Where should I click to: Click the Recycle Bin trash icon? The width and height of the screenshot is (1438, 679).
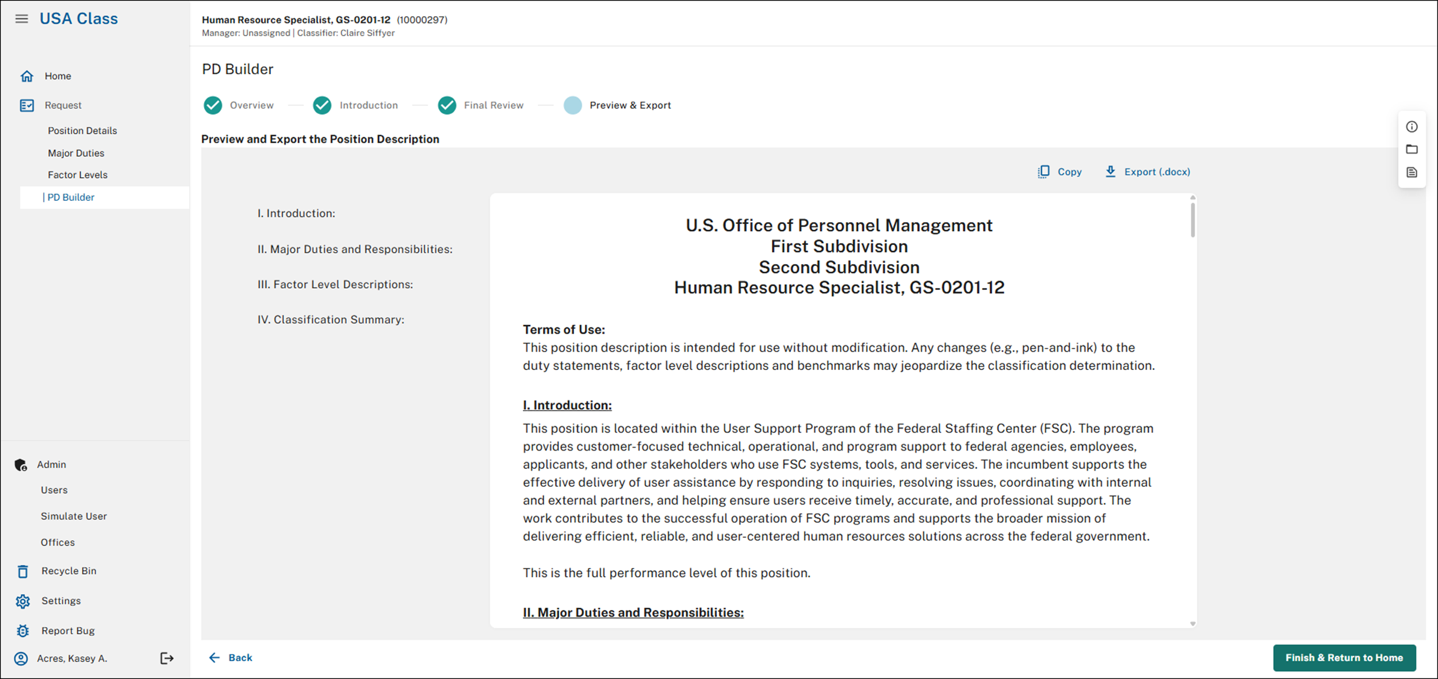coord(22,571)
